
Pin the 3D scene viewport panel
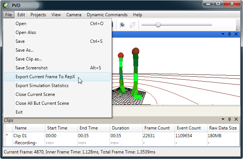click(230, 34)
